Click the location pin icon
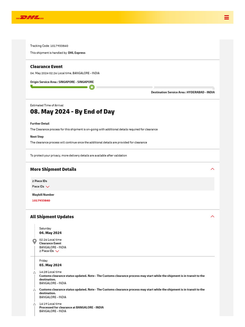 [x=34, y=242]
